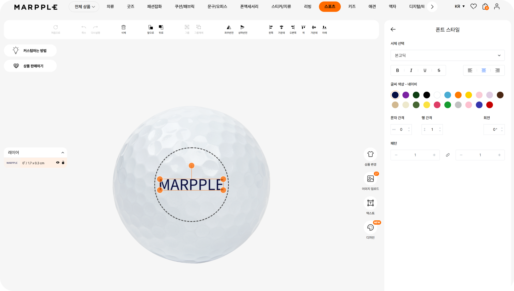The width and height of the screenshot is (514, 291).
Task: Toggle underline text formatting
Action: (x=425, y=70)
